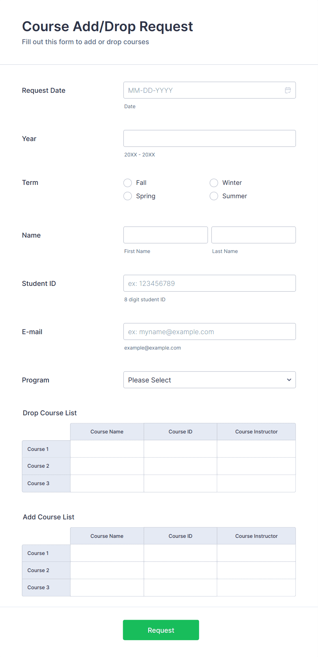Open the Please Select program dropdown

pyautogui.click(x=210, y=380)
